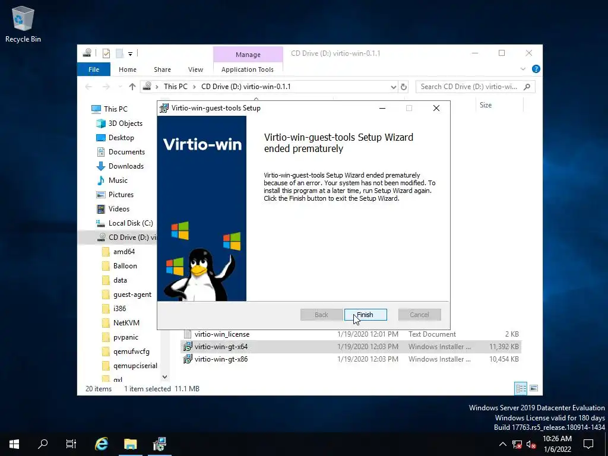
Task: Switch to the Share ribbon tab
Action: (x=162, y=69)
